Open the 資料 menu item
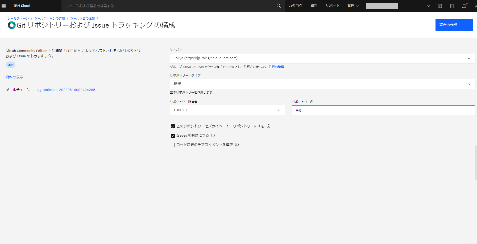Viewport: 477px width, 244px height. click(314, 6)
